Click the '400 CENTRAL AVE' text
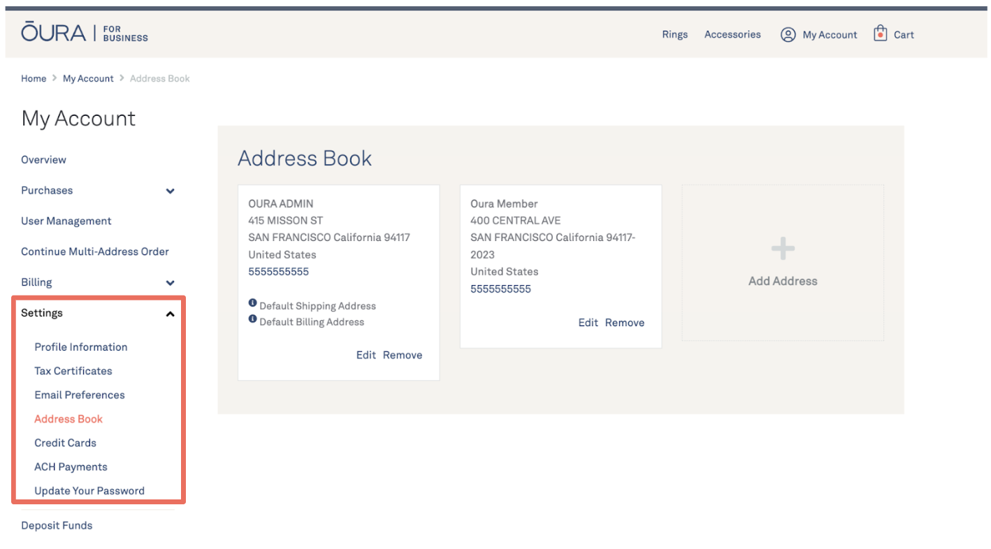This screenshot has width=991, height=549. pyautogui.click(x=516, y=221)
